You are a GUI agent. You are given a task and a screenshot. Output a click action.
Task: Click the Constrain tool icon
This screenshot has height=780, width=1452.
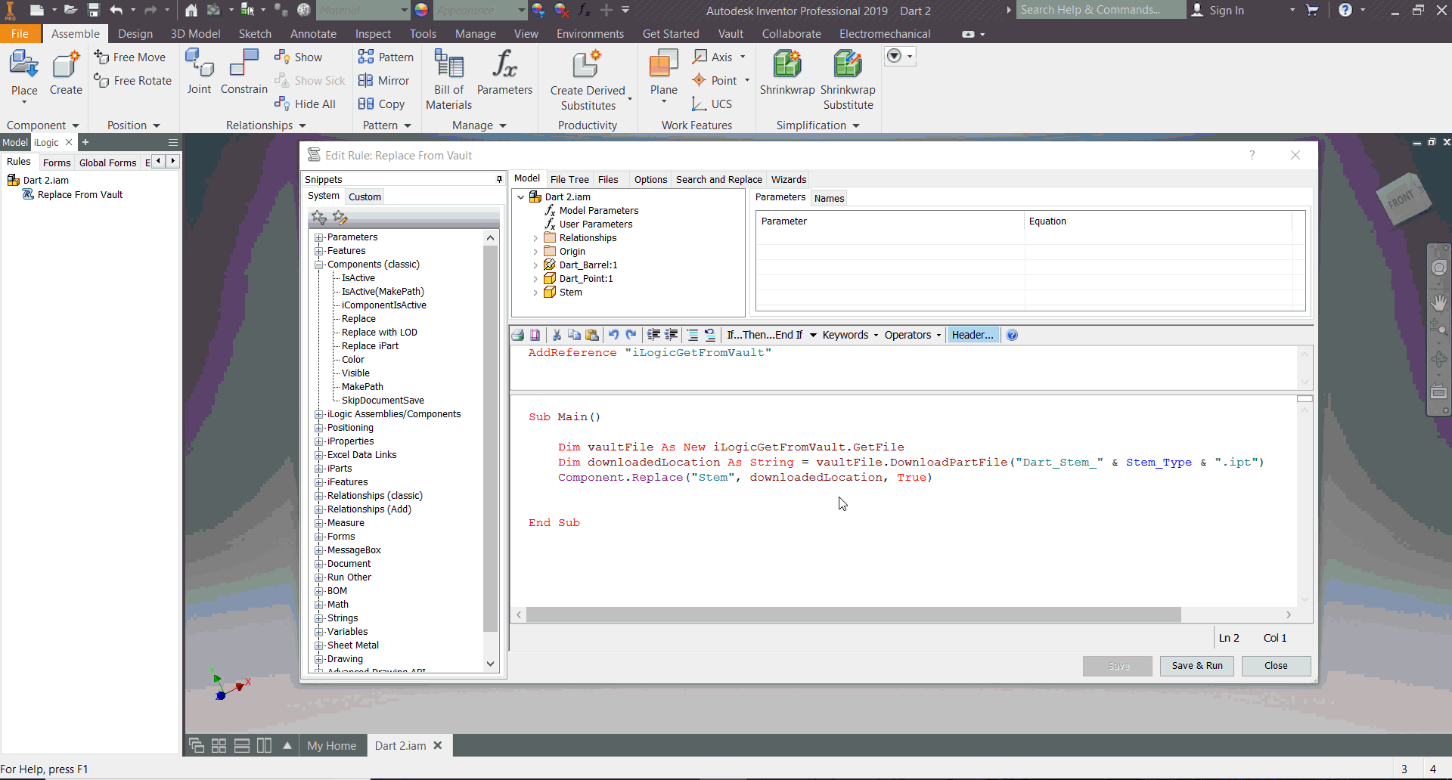pyautogui.click(x=244, y=63)
